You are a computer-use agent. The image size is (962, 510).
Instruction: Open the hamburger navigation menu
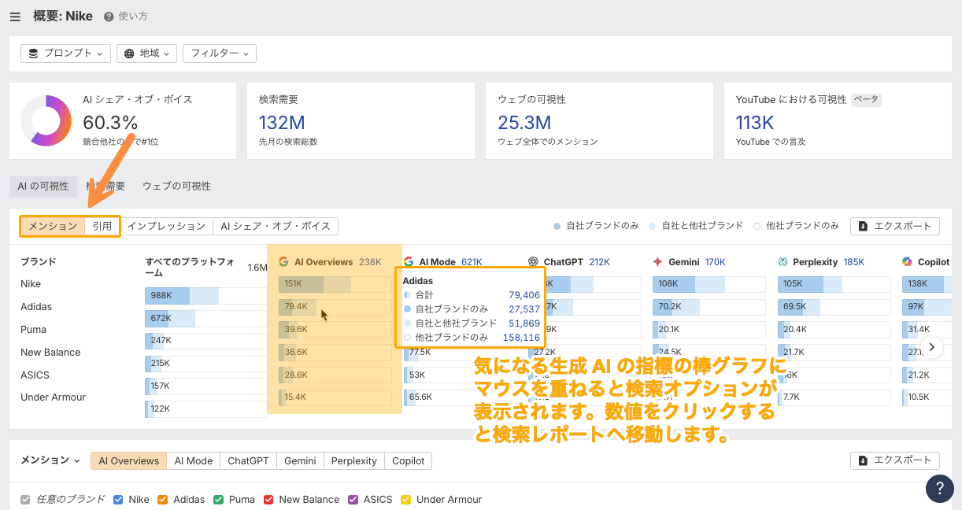click(16, 17)
